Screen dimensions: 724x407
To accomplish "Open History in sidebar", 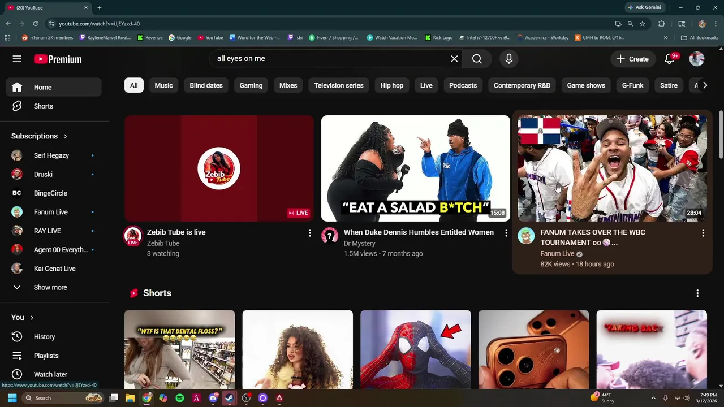I will tap(54, 337).
